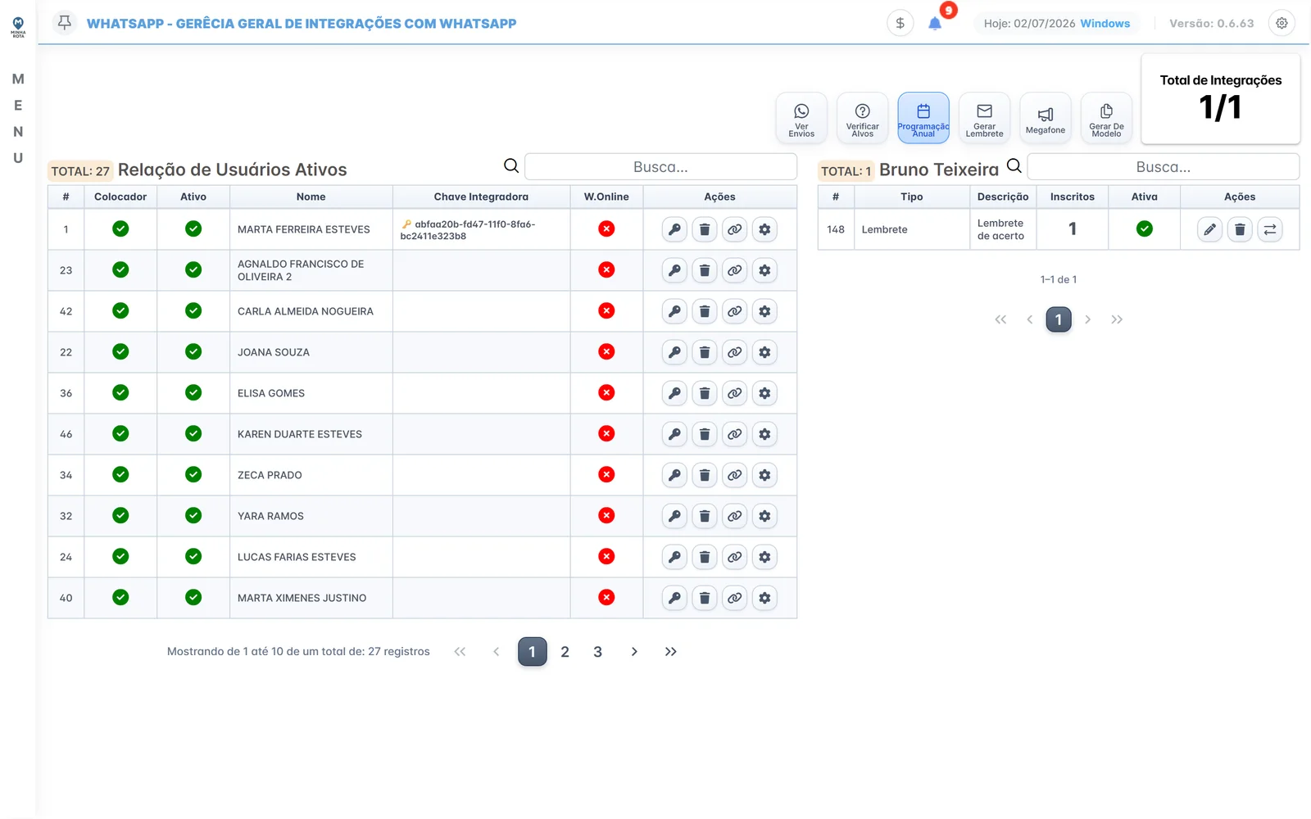Image resolution: width=1311 pixels, height=819 pixels.
Task: Focus the users Busca search field
Action: click(660, 167)
